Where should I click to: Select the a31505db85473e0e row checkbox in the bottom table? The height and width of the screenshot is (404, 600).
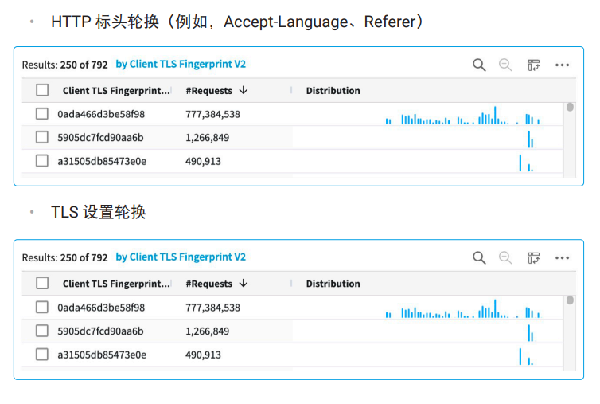(x=42, y=354)
